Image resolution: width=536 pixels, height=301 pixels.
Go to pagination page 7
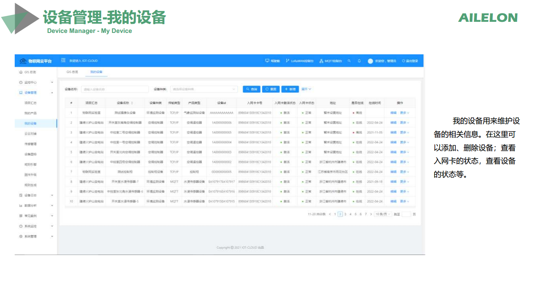[x=366, y=214]
